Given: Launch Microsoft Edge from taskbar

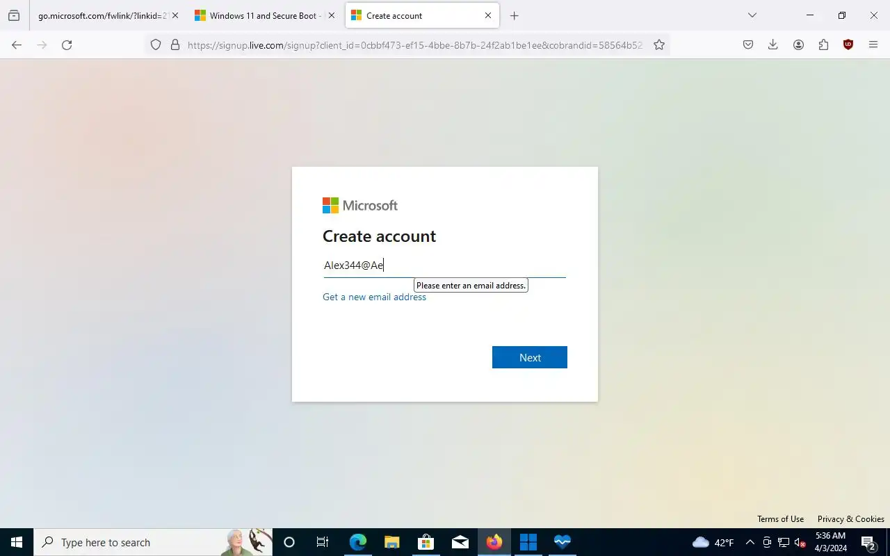Looking at the screenshot, I should (x=357, y=542).
